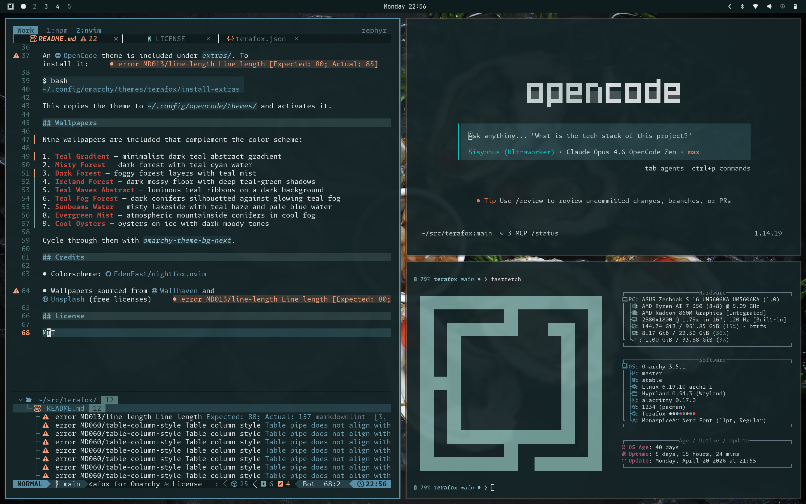Open the Omarchy menu icon in top bar
This screenshot has height=504, width=806.
pyautogui.click(x=11, y=6)
